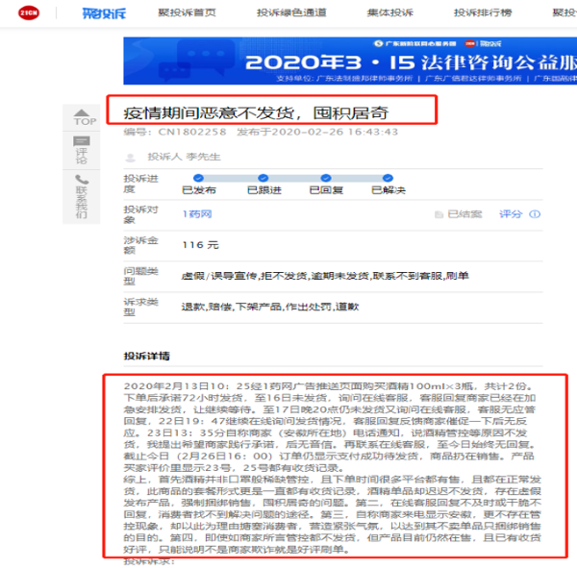
Task: Click the complainant avatar icon
Action: tap(130, 158)
